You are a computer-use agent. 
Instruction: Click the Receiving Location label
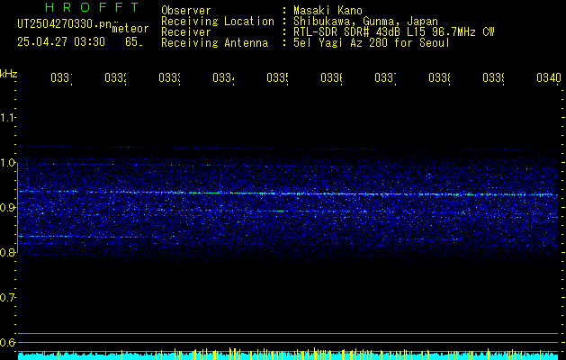coord(218,22)
